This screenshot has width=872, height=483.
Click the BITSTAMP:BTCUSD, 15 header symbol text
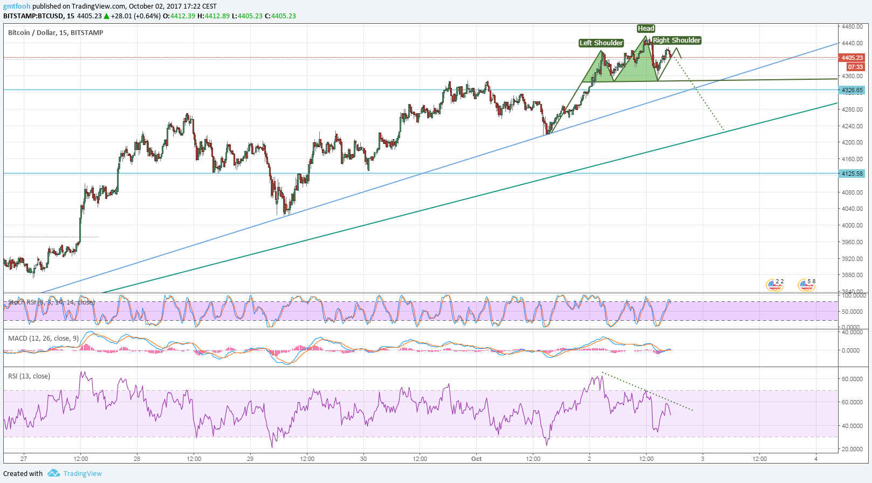(39, 16)
